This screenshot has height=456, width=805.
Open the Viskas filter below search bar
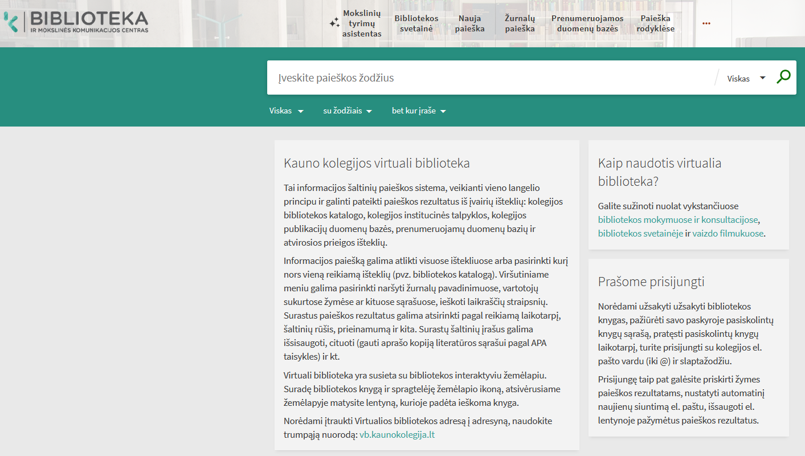(x=286, y=111)
